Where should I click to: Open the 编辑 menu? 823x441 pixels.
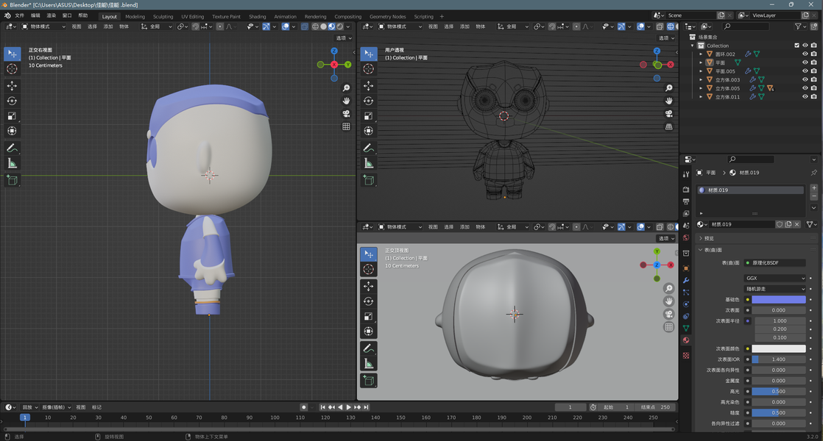coord(35,15)
